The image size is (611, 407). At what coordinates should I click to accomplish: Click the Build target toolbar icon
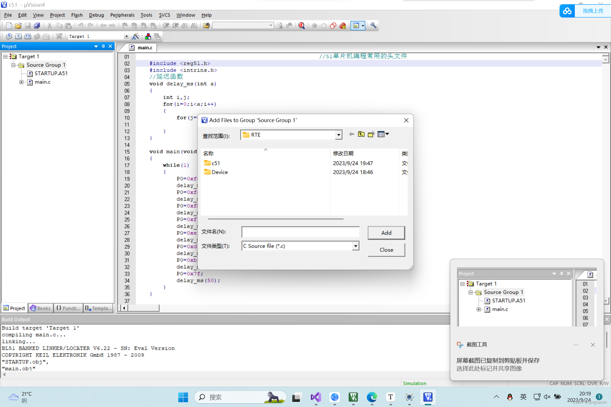[x=18, y=36]
